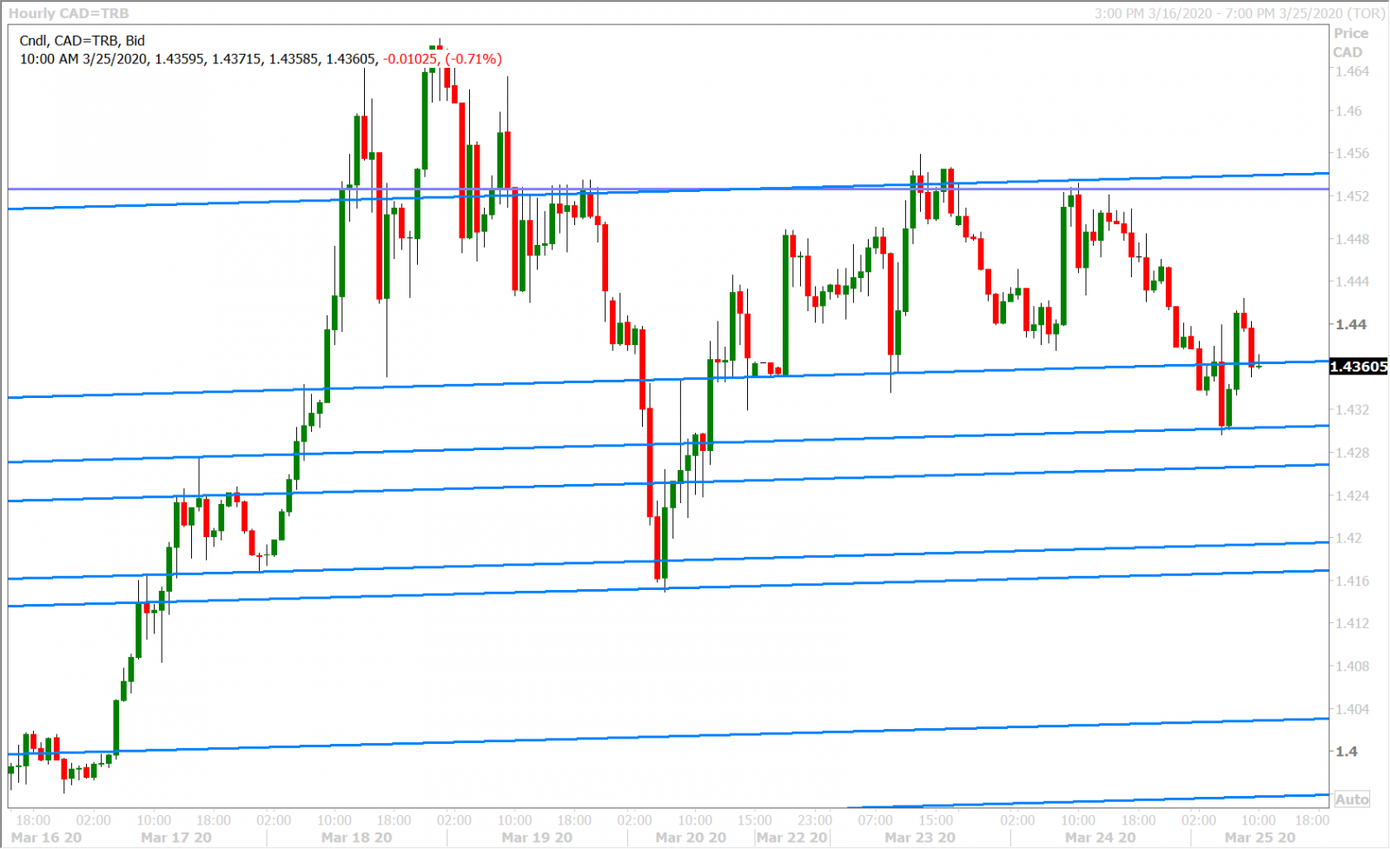Select the Cndl, CAD=TRB, Bid legend
Screen dimensions: 1390x849
83,40
